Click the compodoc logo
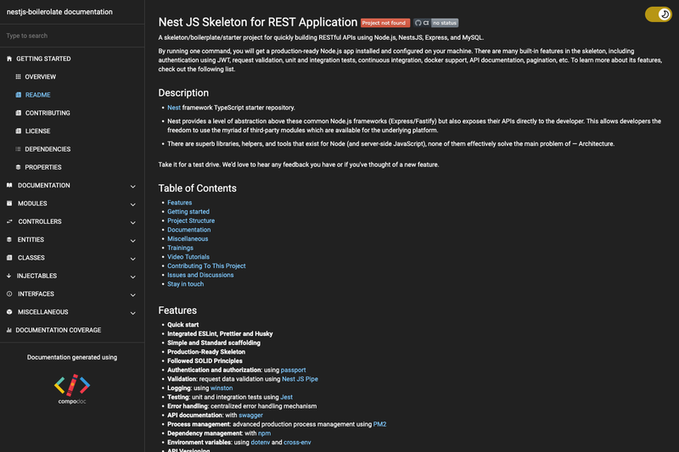679x452 pixels. pos(72,389)
